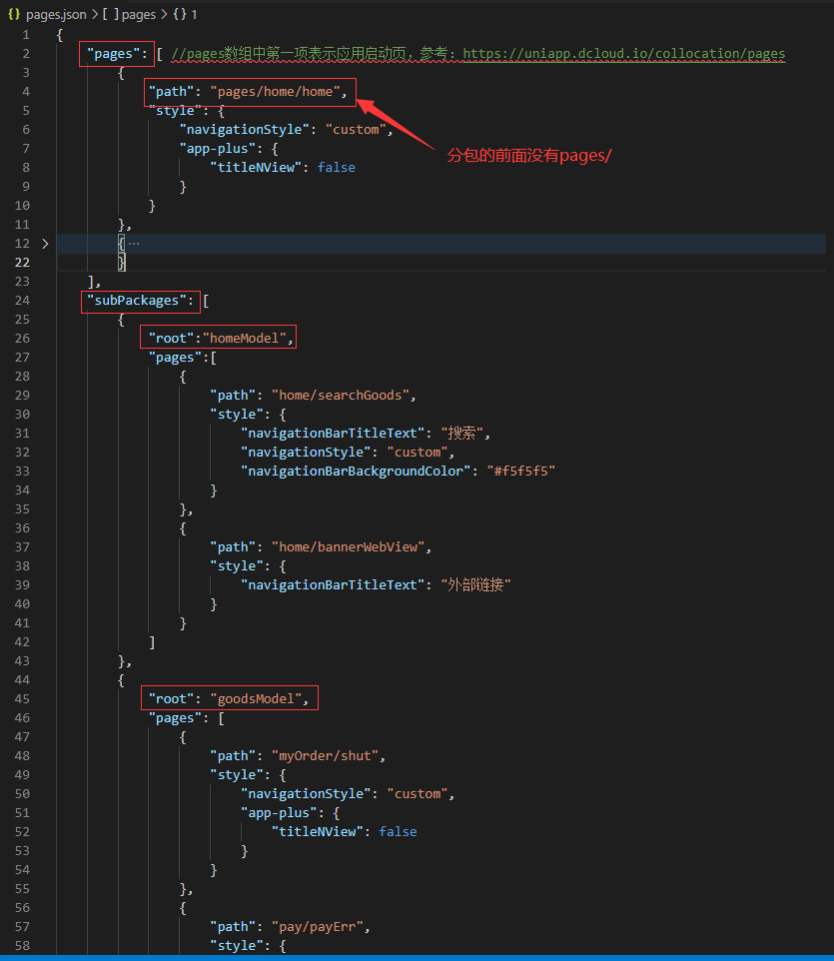Expand the folded block at line 12
The image size is (834, 961).
coord(45,244)
